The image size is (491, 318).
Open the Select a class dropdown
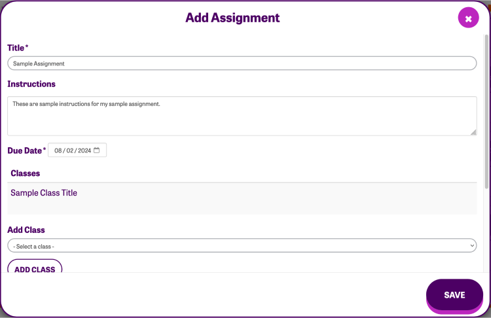click(x=242, y=246)
